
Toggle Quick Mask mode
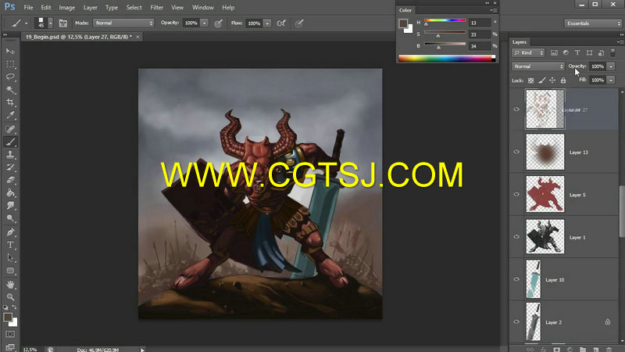coord(10,334)
